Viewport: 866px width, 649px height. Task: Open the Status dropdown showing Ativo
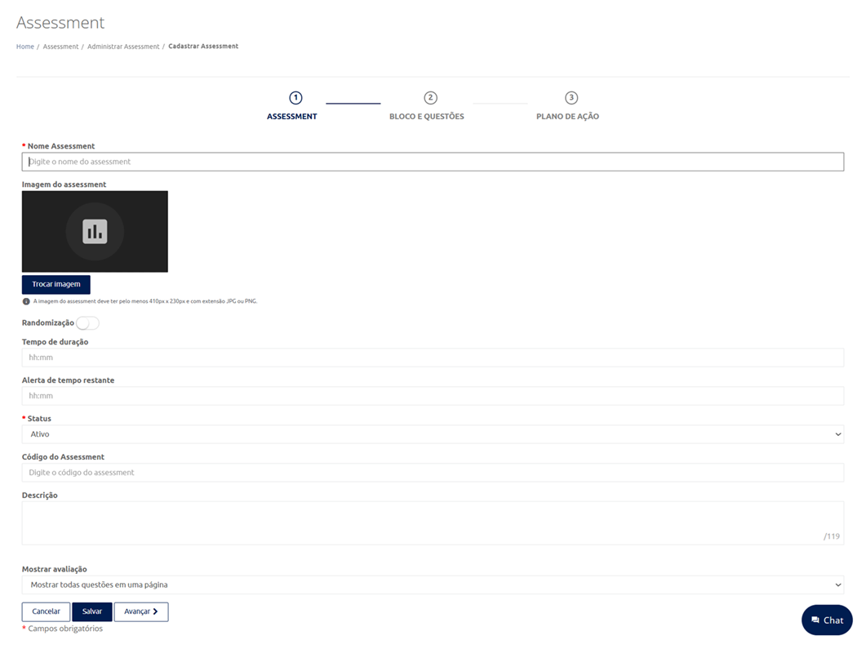click(433, 434)
